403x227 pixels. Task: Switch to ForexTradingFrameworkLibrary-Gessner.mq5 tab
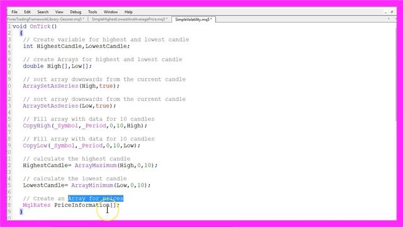click(47, 20)
